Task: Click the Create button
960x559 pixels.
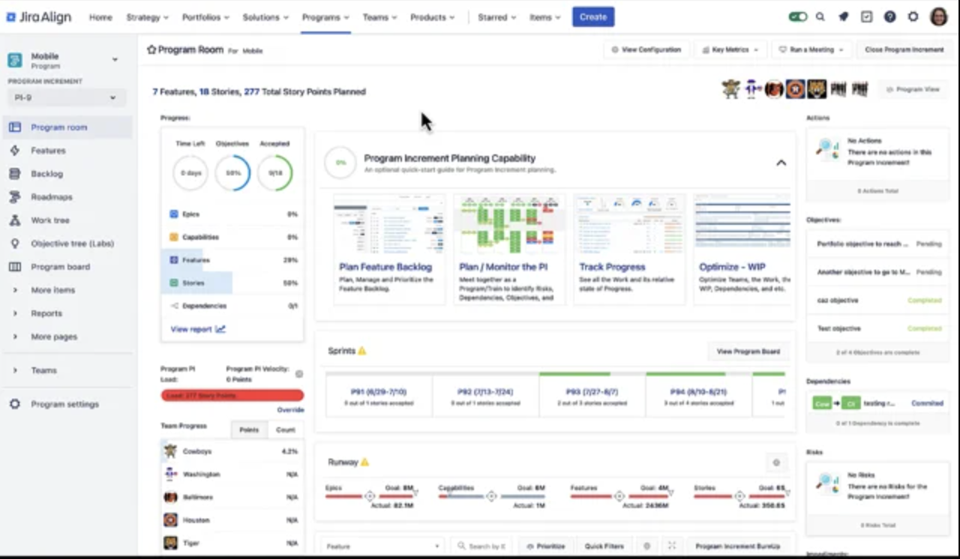Action: click(593, 17)
